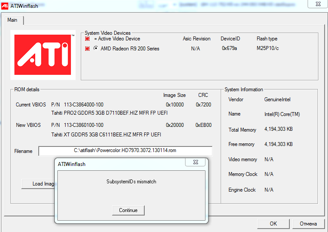
Task: Click the OK button
Action: pyautogui.click(x=273, y=224)
